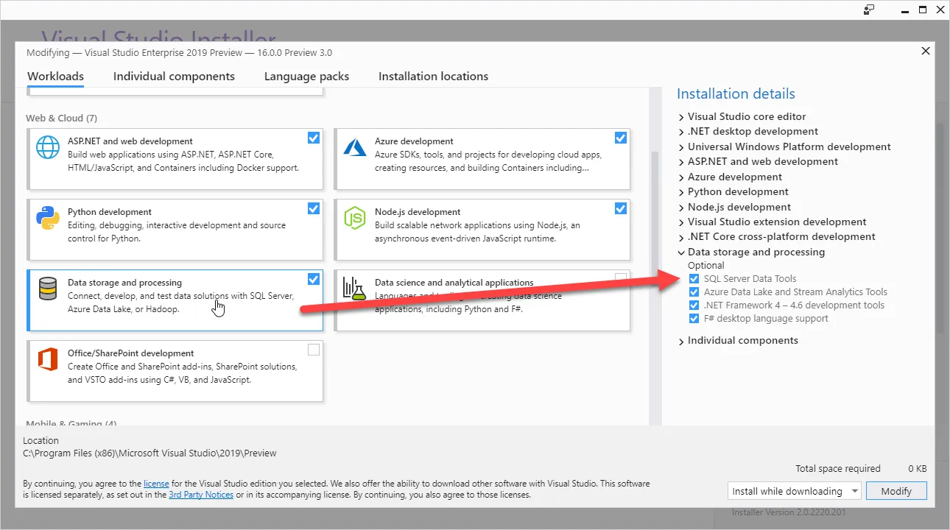The height and width of the screenshot is (530, 950).
Task: Click the Modify button
Action: [x=896, y=491]
